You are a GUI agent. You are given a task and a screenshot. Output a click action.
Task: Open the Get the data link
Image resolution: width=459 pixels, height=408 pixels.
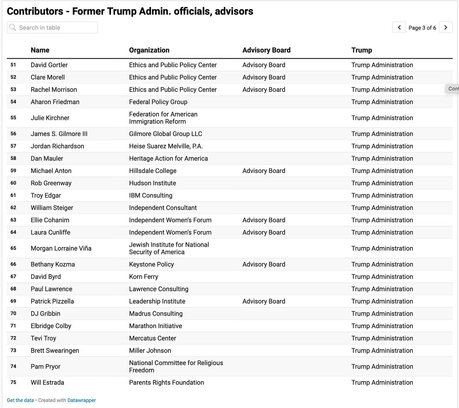coord(20,400)
